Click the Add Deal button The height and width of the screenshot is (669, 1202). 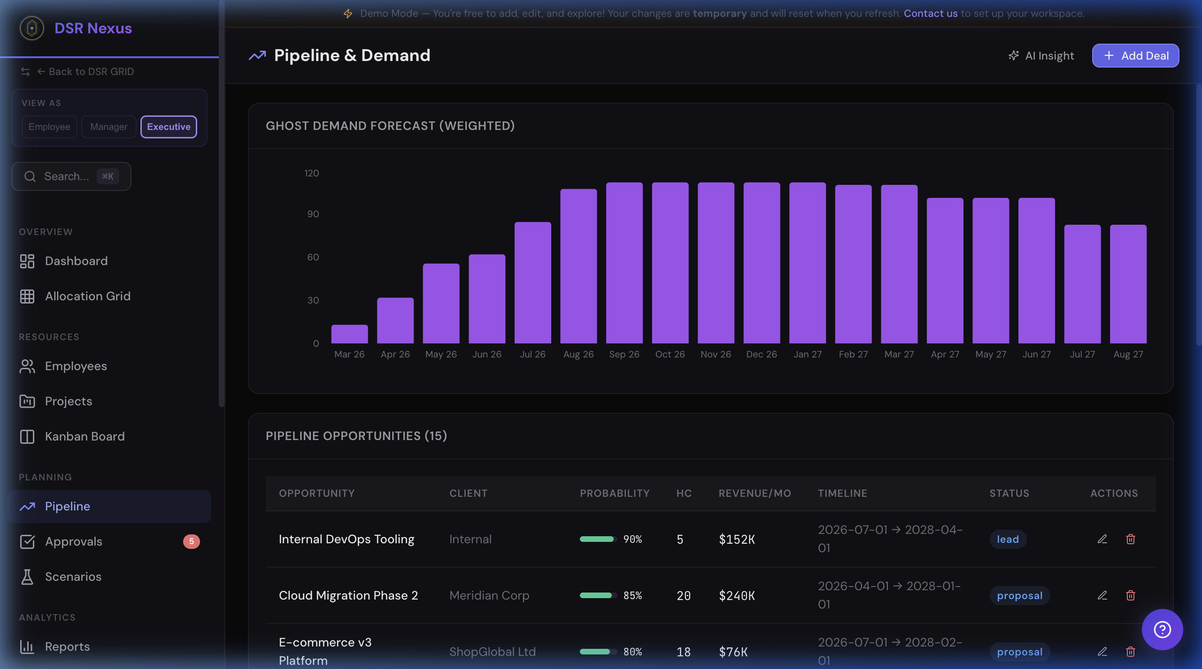(x=1135, y=55)
